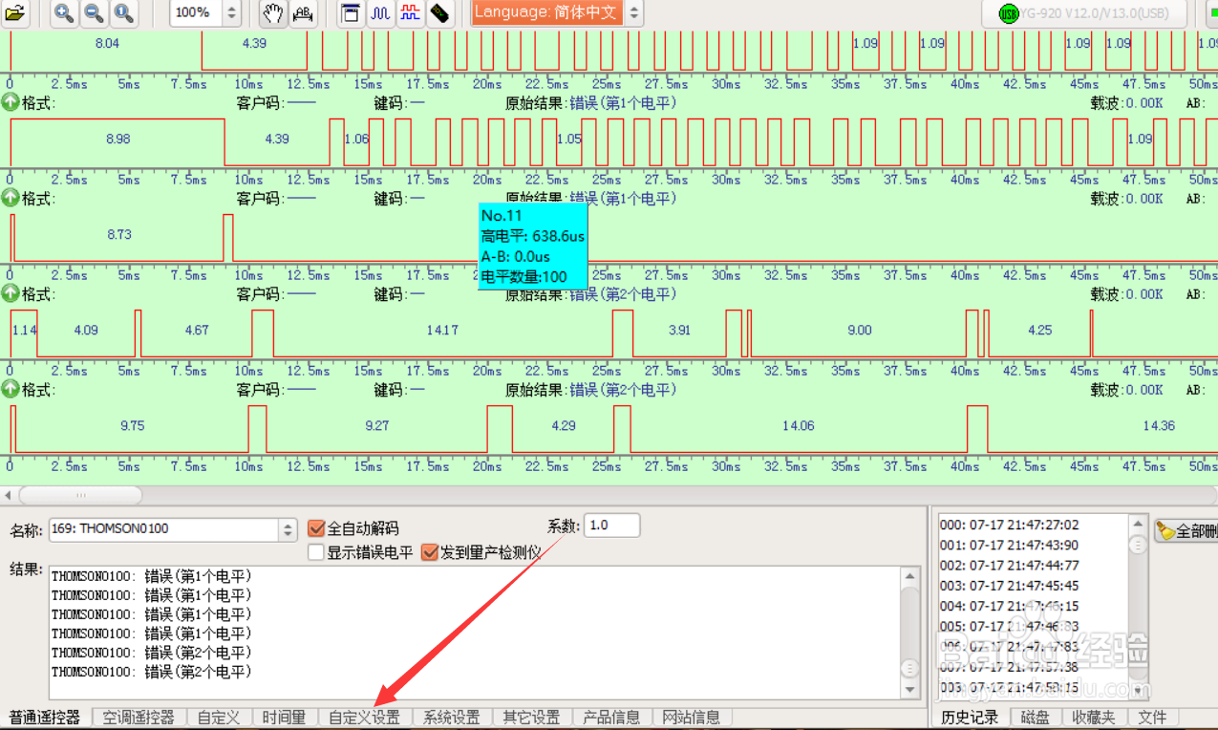Viewport: 1218px width, 730px height.
Task: Select the hand pan tool
Action: (x=273, y=12)
